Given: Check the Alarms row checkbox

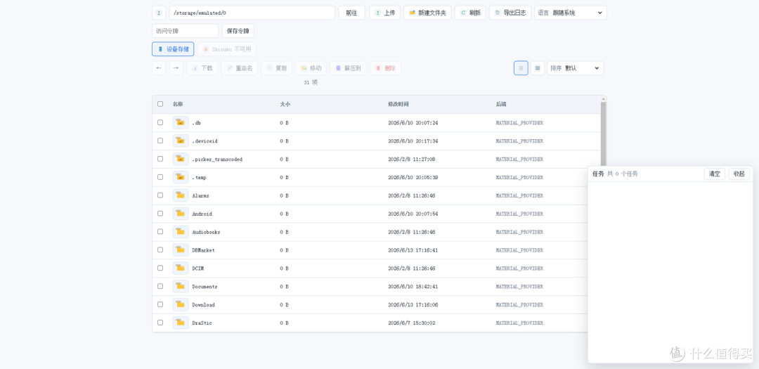Looking at the screenshot, I should [x=160, y=195].
